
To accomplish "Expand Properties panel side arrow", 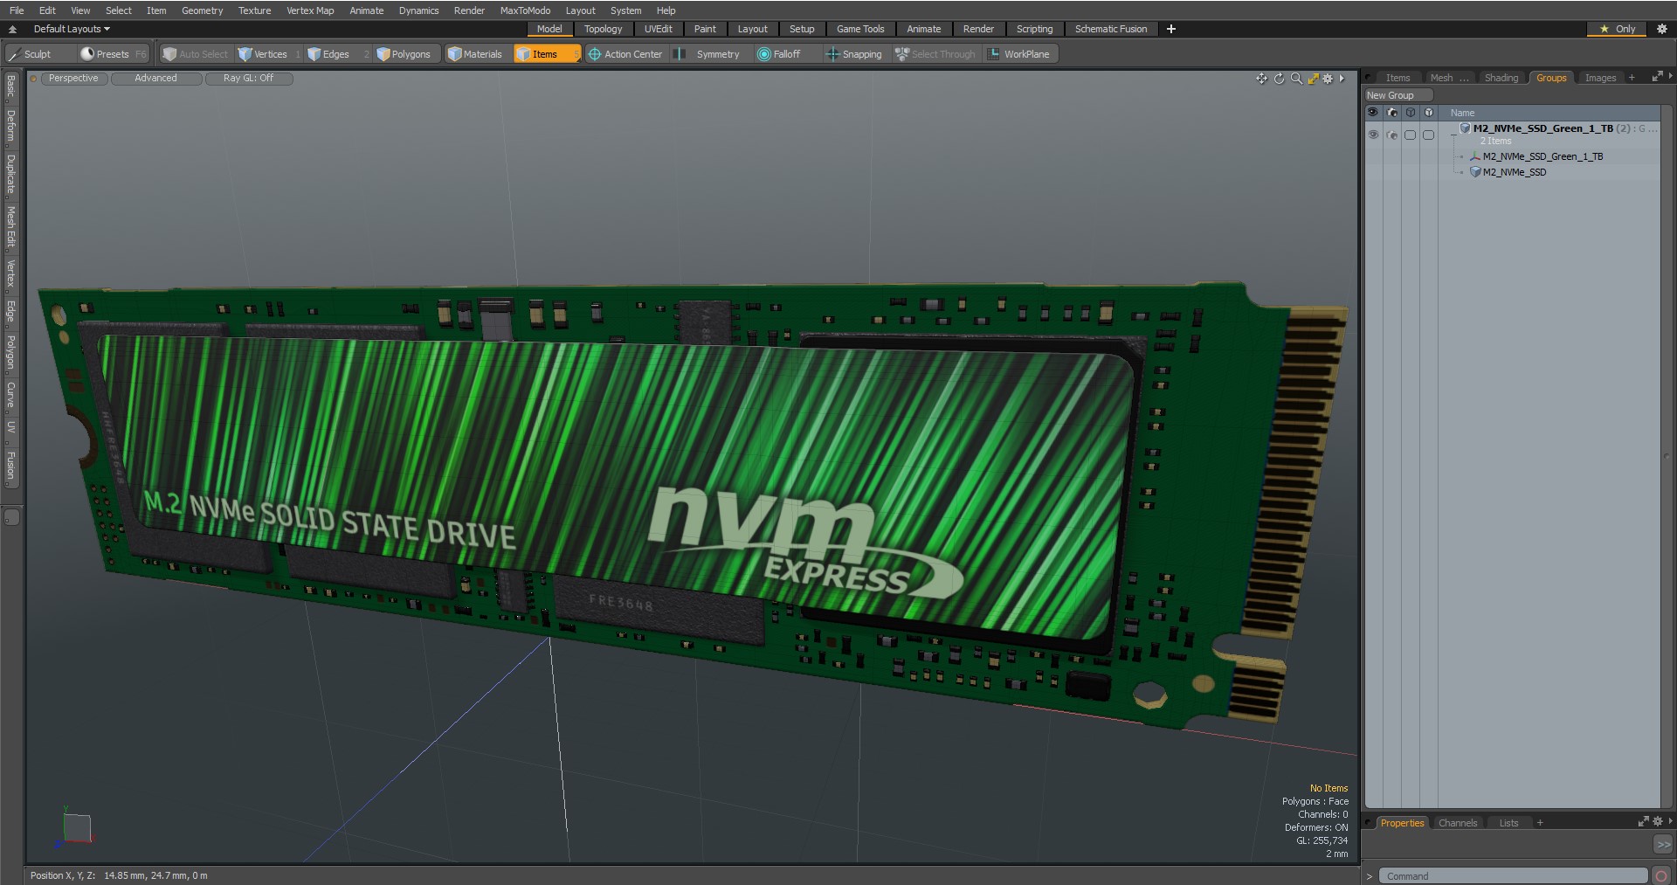I will pos(1671,821).
